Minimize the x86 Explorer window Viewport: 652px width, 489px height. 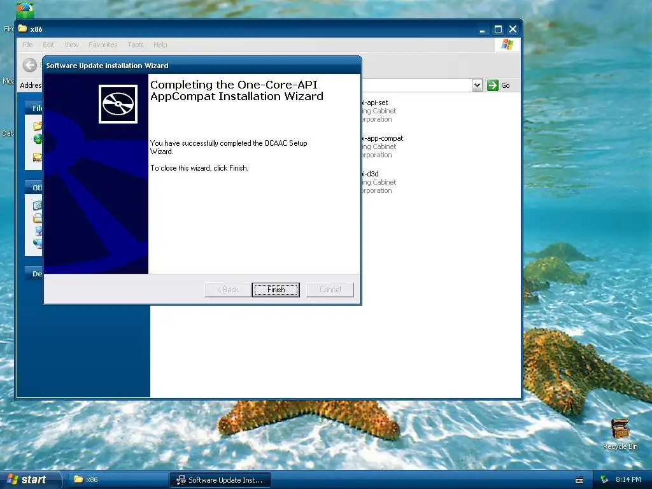point(483,29)
